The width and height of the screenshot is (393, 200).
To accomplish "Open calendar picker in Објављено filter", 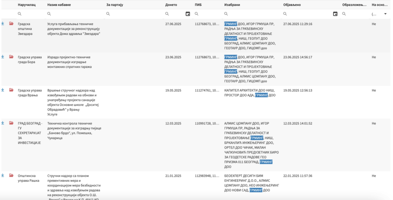I will coord(335,14).
